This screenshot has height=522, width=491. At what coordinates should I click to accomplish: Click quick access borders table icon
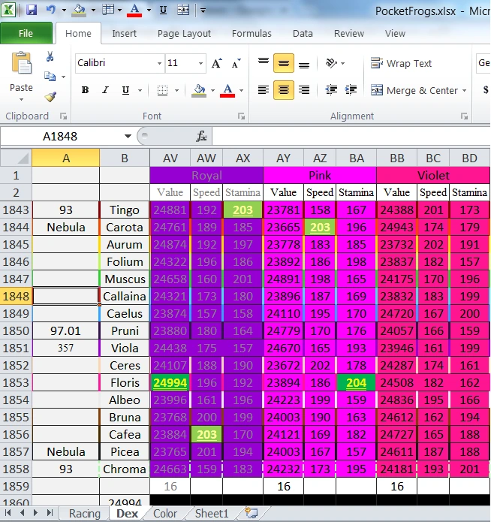click(x=108, y=10)
